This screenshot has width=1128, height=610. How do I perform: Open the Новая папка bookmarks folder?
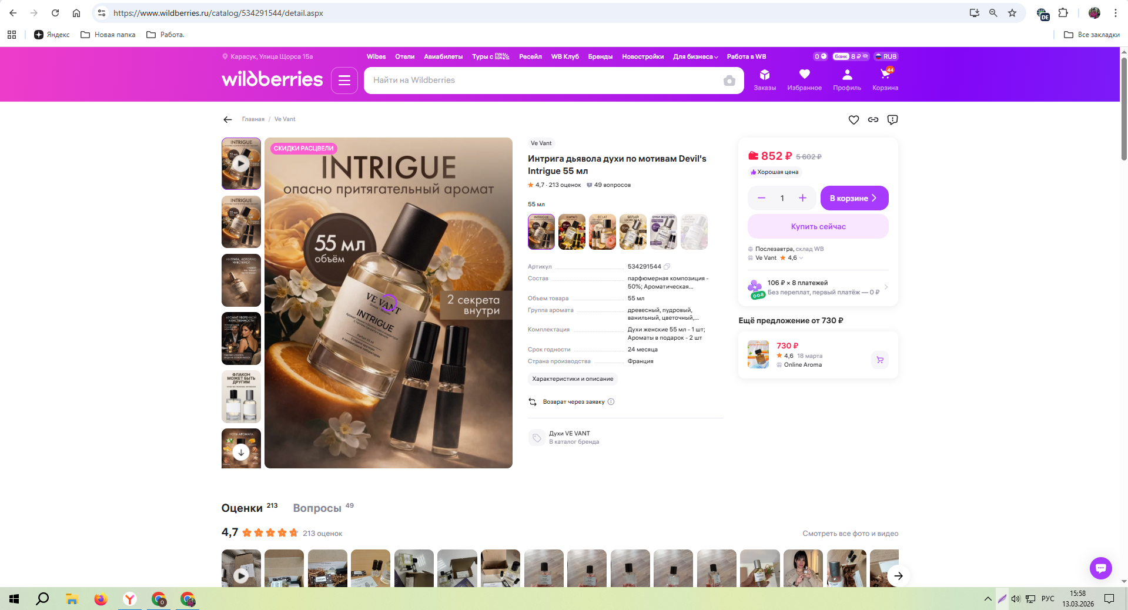[x=108, y=35]
